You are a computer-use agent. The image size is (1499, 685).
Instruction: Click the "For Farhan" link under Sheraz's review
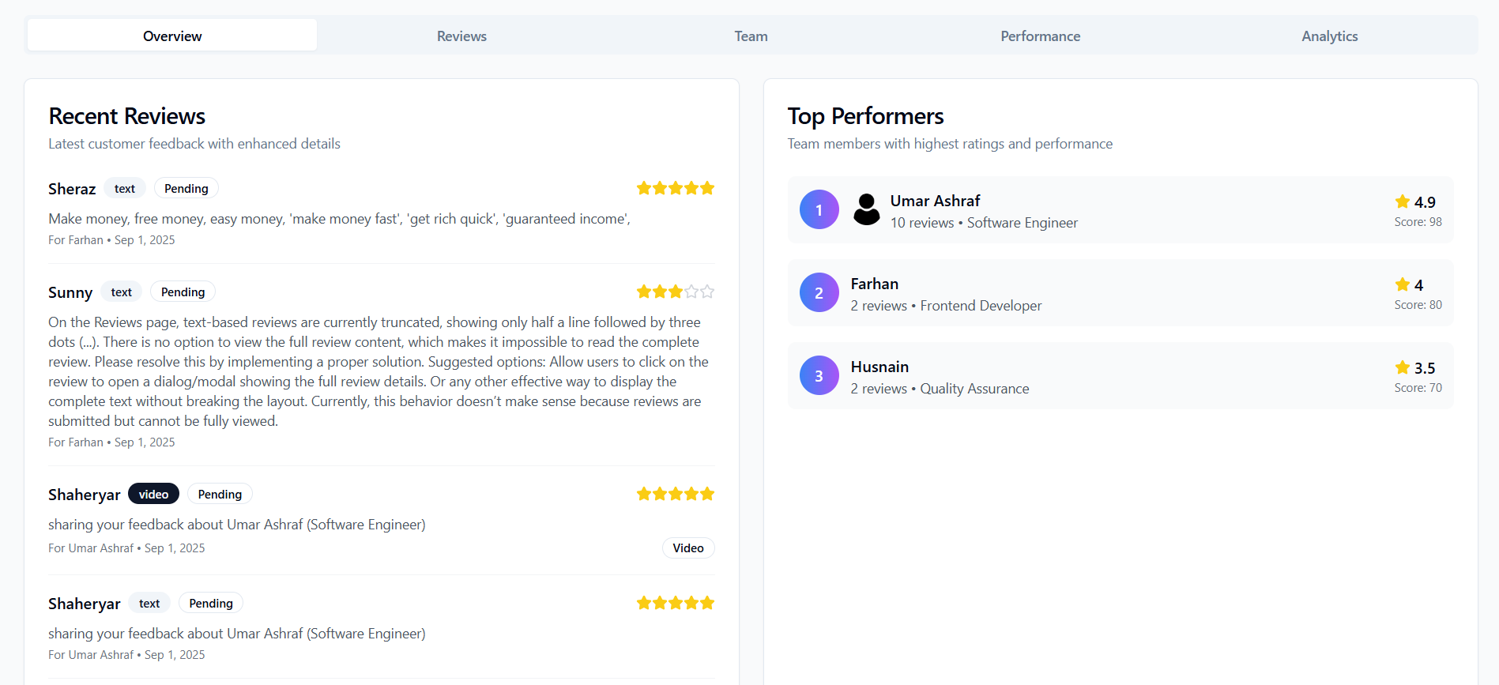tap(75, 239)
